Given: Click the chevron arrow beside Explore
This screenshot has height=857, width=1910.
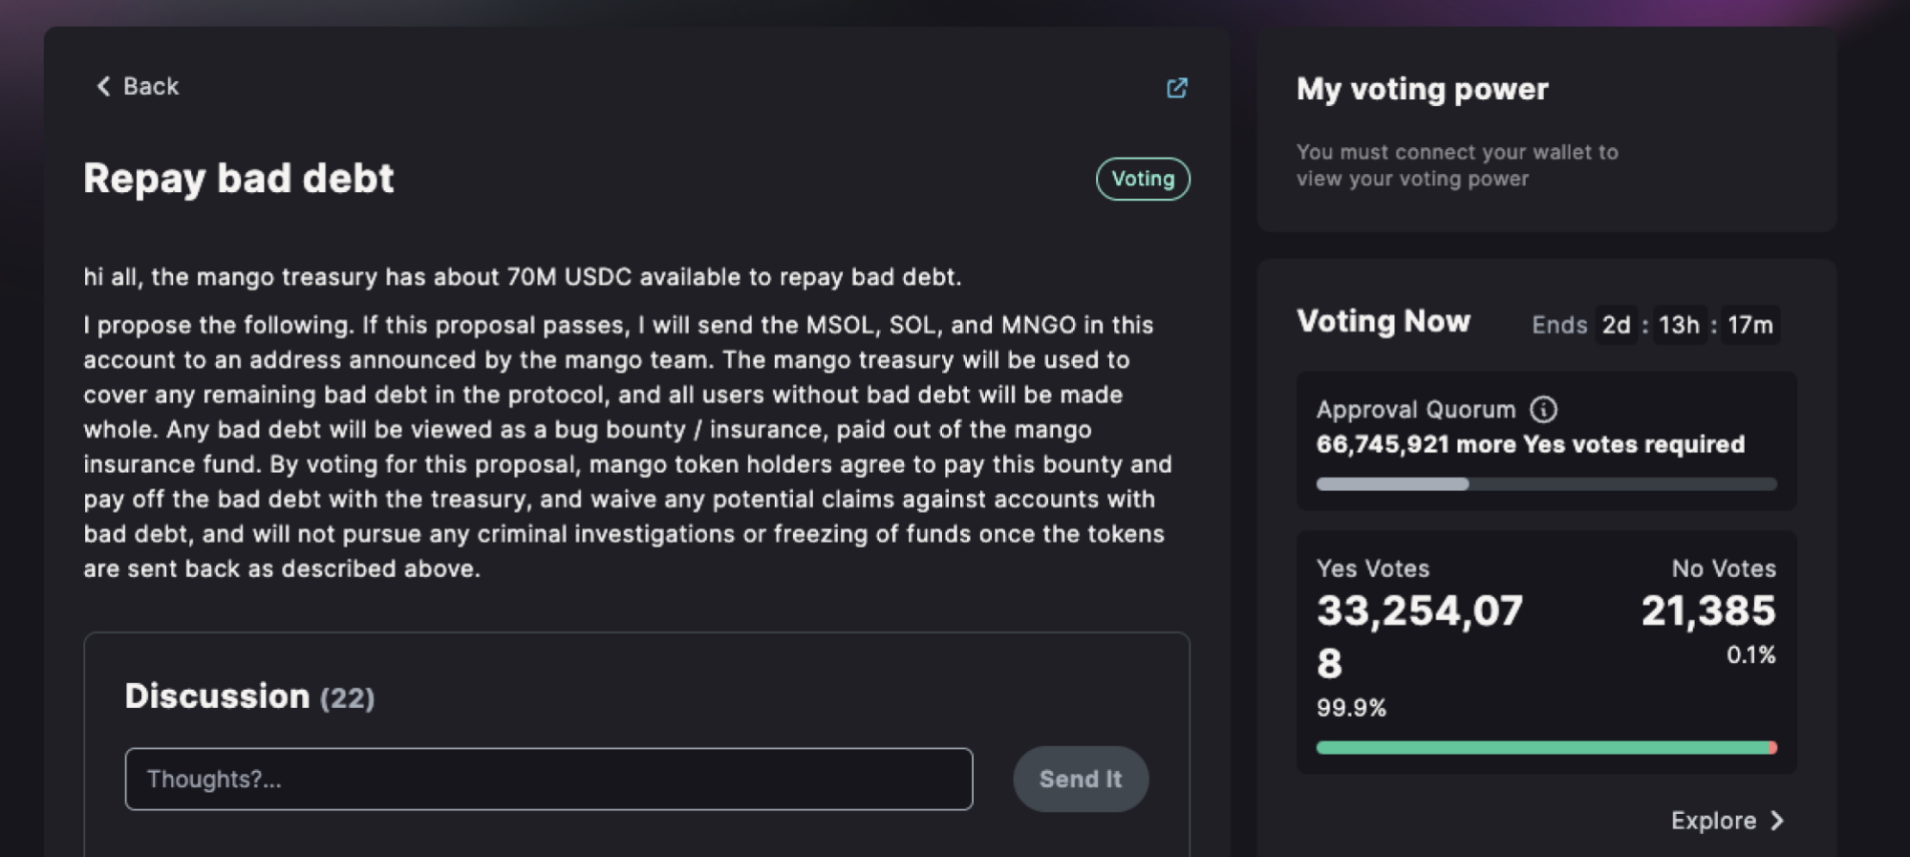Looking at the screenshot, I should (1777, 821).
